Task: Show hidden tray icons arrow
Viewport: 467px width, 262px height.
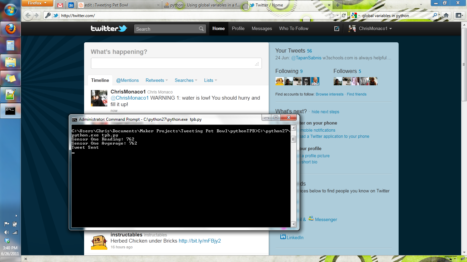Action: coord(16,216)
